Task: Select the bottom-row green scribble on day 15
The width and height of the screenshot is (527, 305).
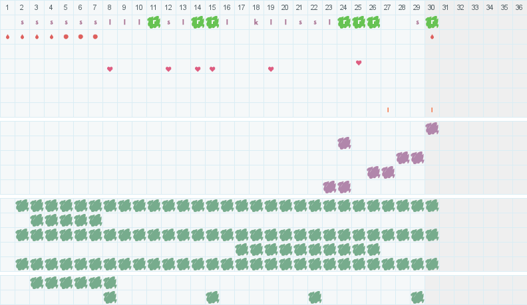Action: tap(212, 297)
